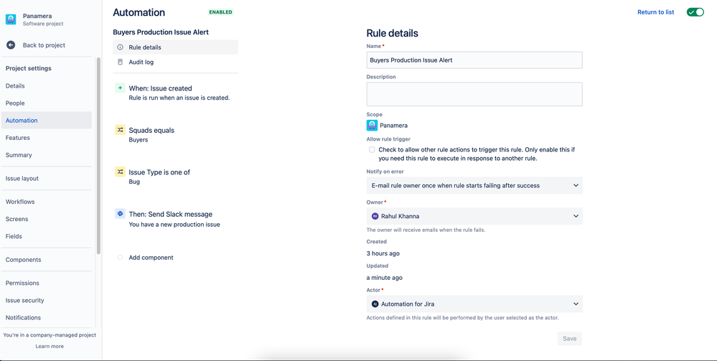Open the Actor dropdown Automation for Jira
717x361 pixels.
tap(474, 304)
